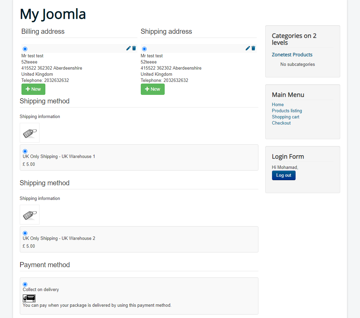Open the Shopping cart menu link
Screen dimensions: 360x318
(285, 117)
